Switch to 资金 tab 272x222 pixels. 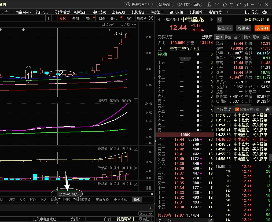point(228,37)
